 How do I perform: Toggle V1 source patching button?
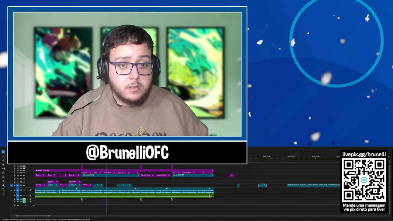12,185
